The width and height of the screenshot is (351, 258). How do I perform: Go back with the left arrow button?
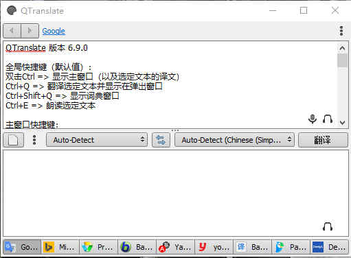(12, 30)
